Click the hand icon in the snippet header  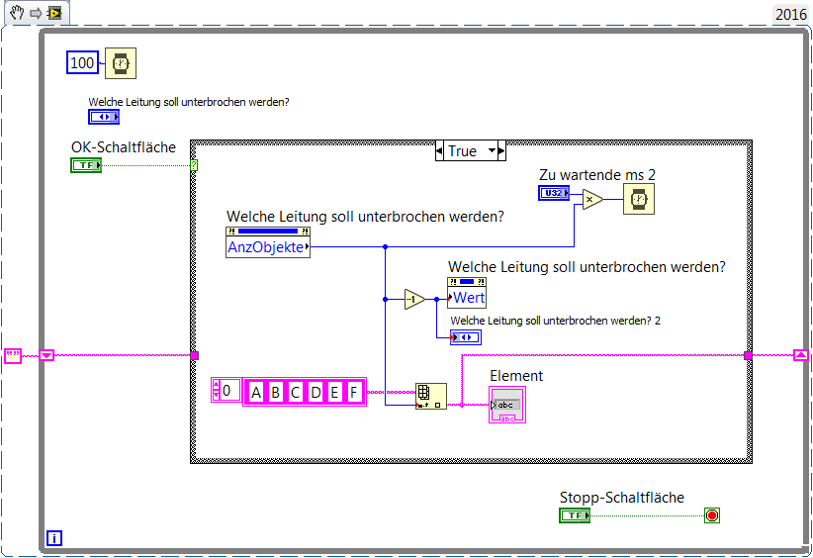17,13
